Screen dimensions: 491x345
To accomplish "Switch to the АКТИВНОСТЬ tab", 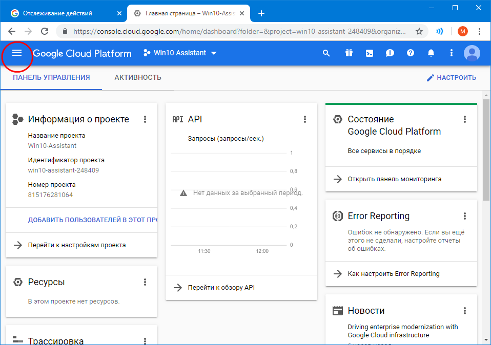I will [138, 78].
